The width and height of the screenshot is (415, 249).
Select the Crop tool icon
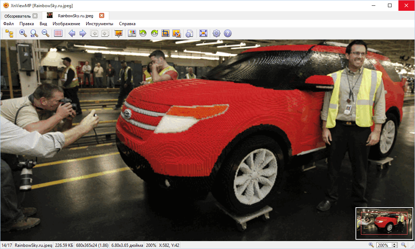pyautogui.click(x=165, y=33)
